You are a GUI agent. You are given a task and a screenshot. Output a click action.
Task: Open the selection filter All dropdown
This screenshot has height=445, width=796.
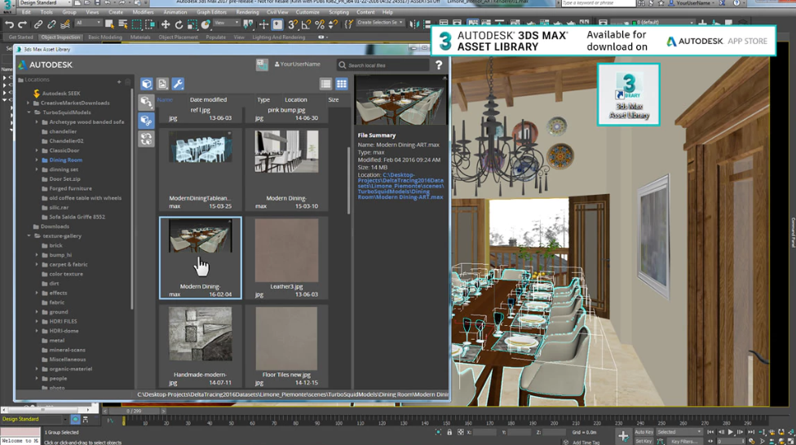point(87,23)
